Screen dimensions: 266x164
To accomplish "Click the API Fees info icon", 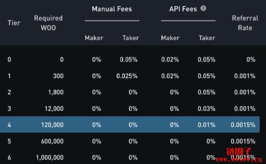I will (203, 8).
